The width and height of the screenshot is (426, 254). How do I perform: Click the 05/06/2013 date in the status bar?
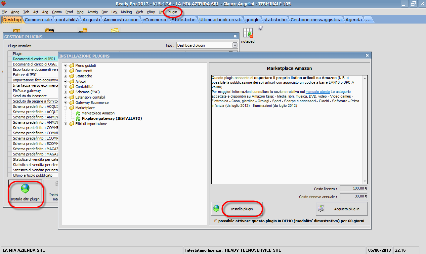[379, 250]
